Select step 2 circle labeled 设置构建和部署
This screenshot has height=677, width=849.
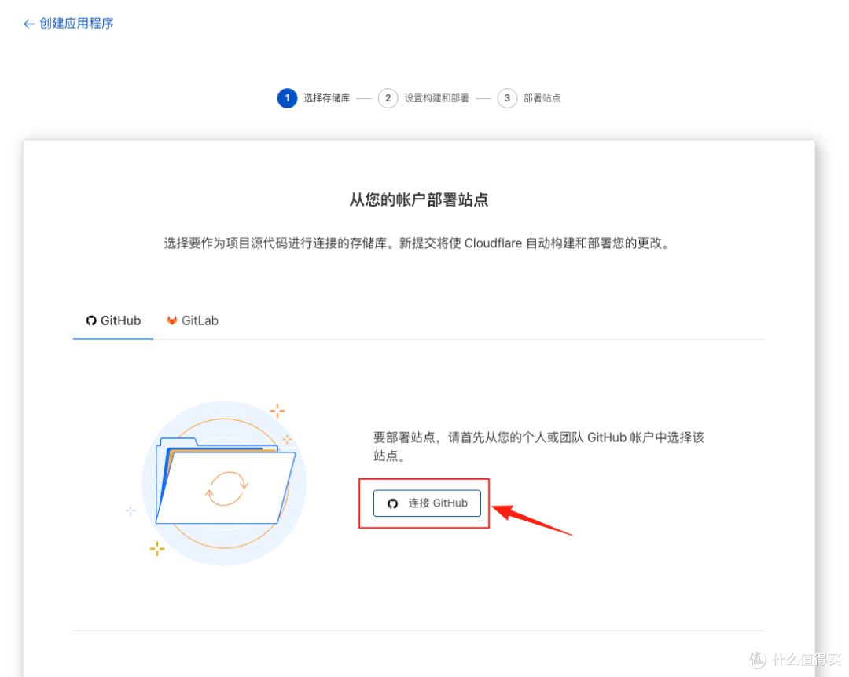tap(388, 97)
